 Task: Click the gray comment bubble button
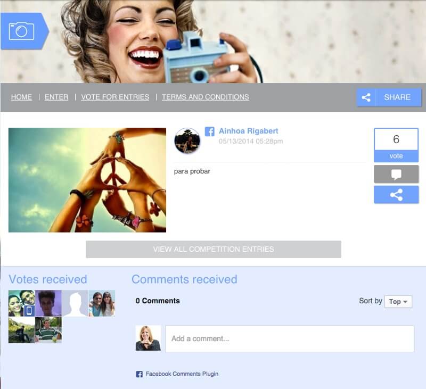(x=396, y=174)
